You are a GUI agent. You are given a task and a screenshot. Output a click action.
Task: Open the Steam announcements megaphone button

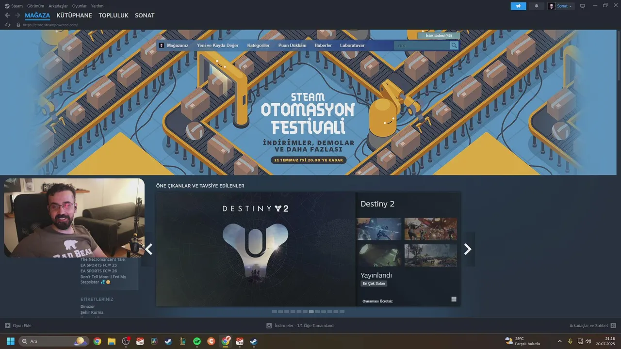[x=518, y=6]
